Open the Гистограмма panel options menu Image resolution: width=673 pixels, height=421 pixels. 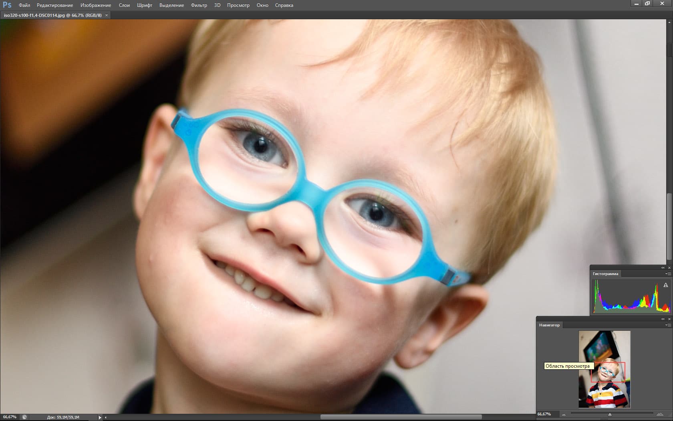coord(668,274)
